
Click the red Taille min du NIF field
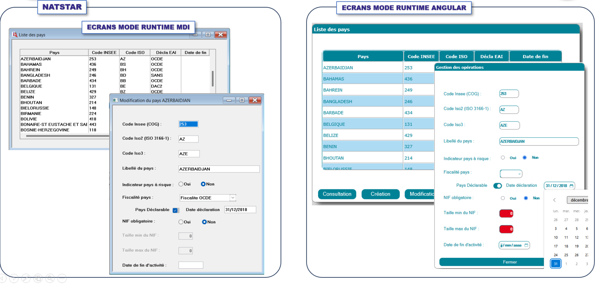pyautogui.click(x=506, y=213)
